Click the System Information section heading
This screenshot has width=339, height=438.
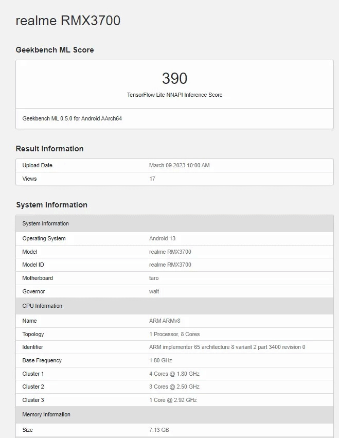tap(51, 205)
